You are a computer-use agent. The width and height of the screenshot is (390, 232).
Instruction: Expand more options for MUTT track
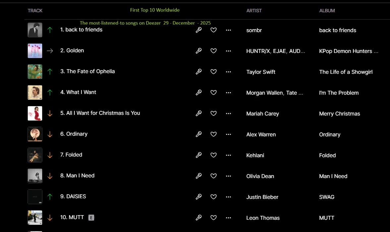(x=228, y=218)
